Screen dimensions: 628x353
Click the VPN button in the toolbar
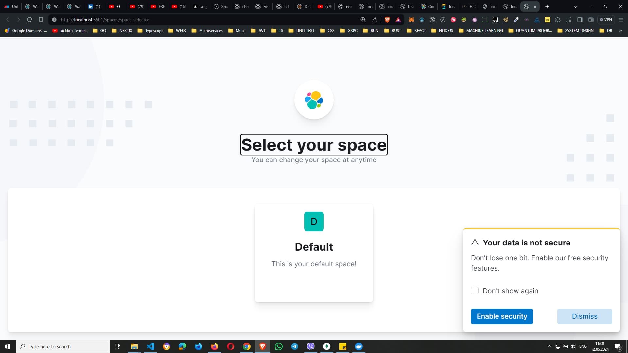click(606, 20)
